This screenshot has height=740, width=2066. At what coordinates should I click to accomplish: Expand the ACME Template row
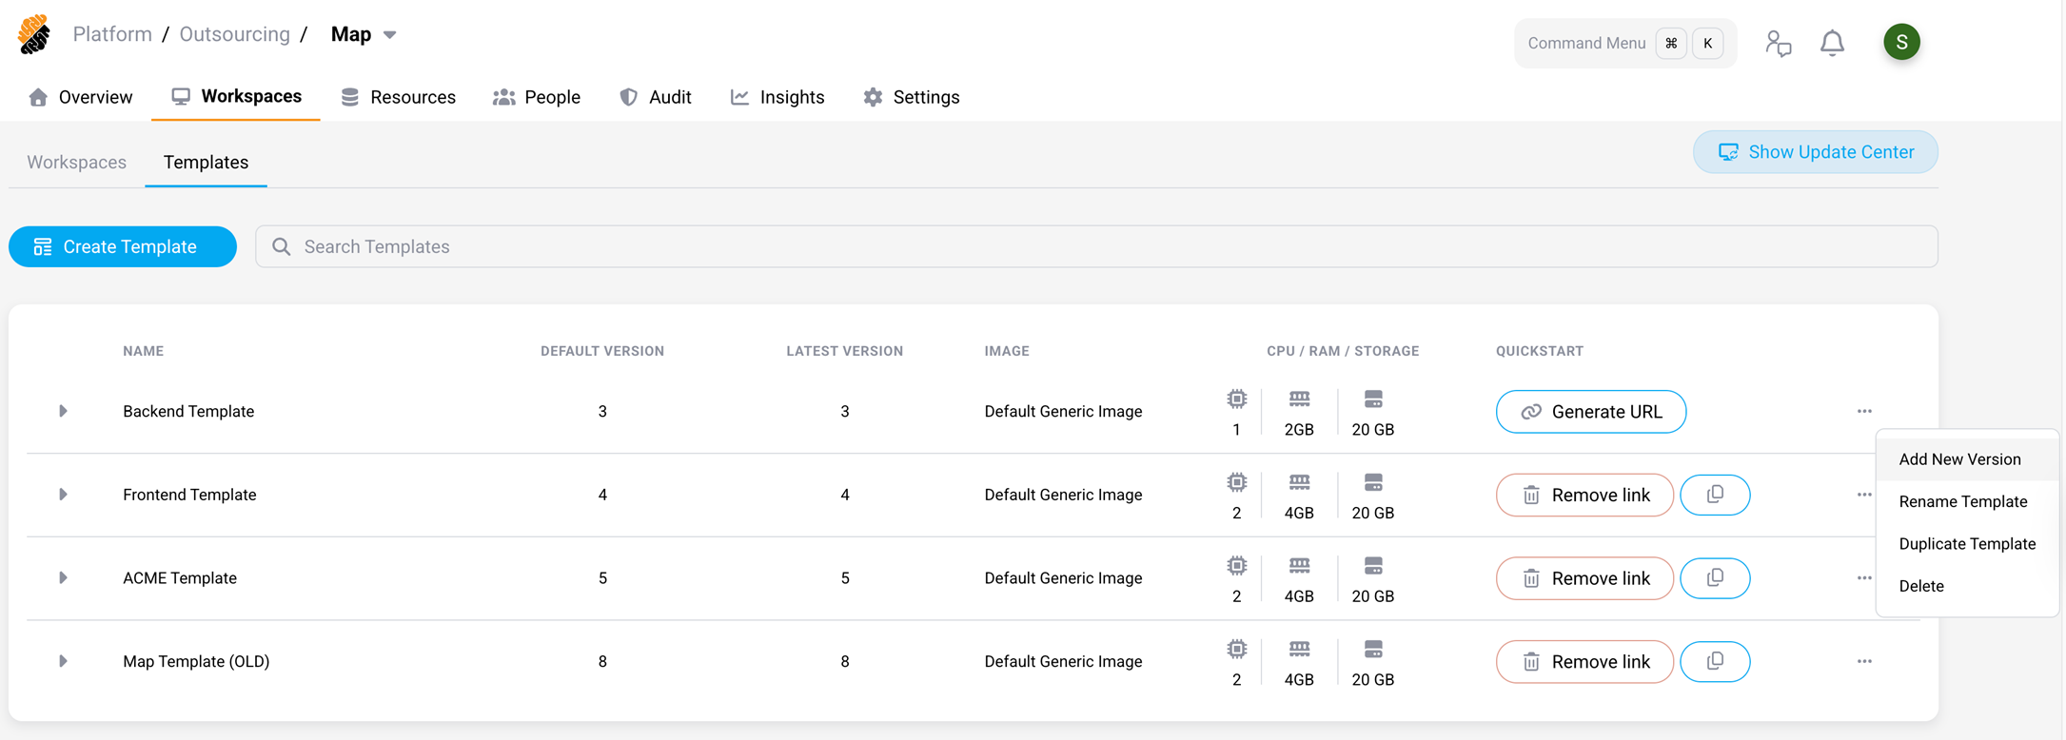pos(63,578)
